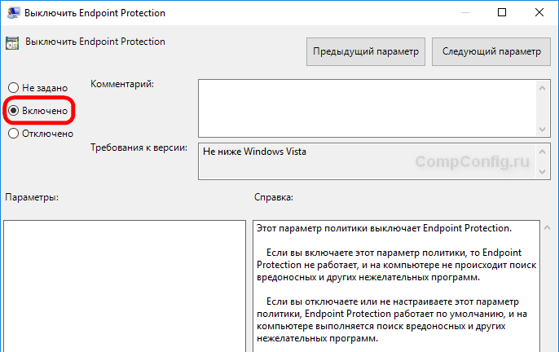Click inside the Комментарий text field
Screen dimensions: 559x352
tap(367, 107)
